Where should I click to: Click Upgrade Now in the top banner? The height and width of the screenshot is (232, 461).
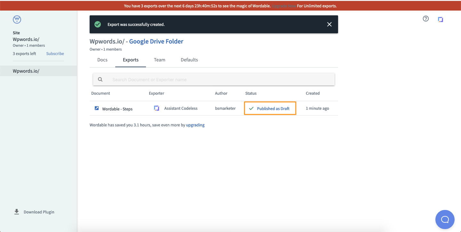pos(284,6)
